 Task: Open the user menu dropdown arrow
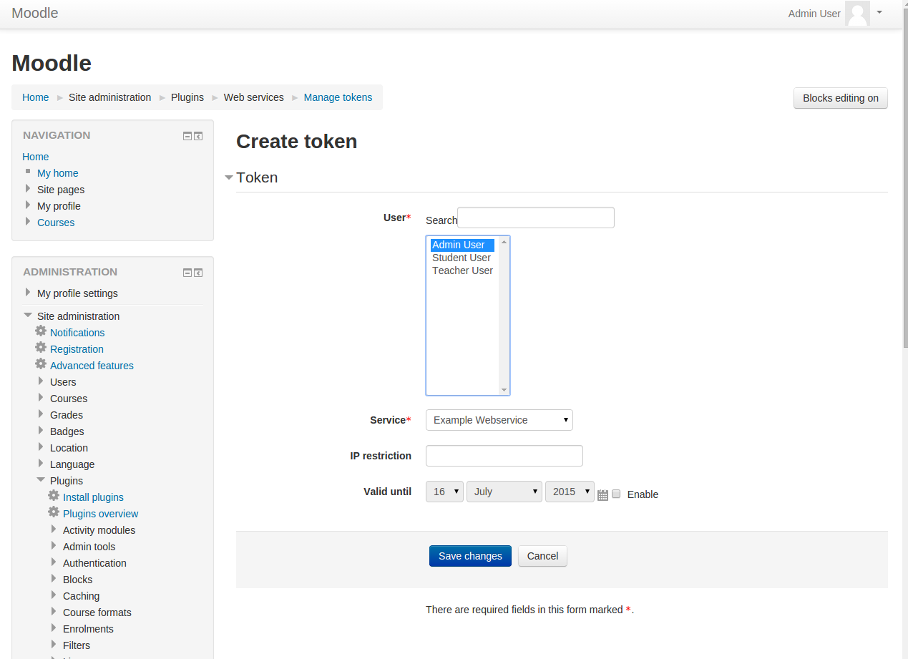click(879, 12)
